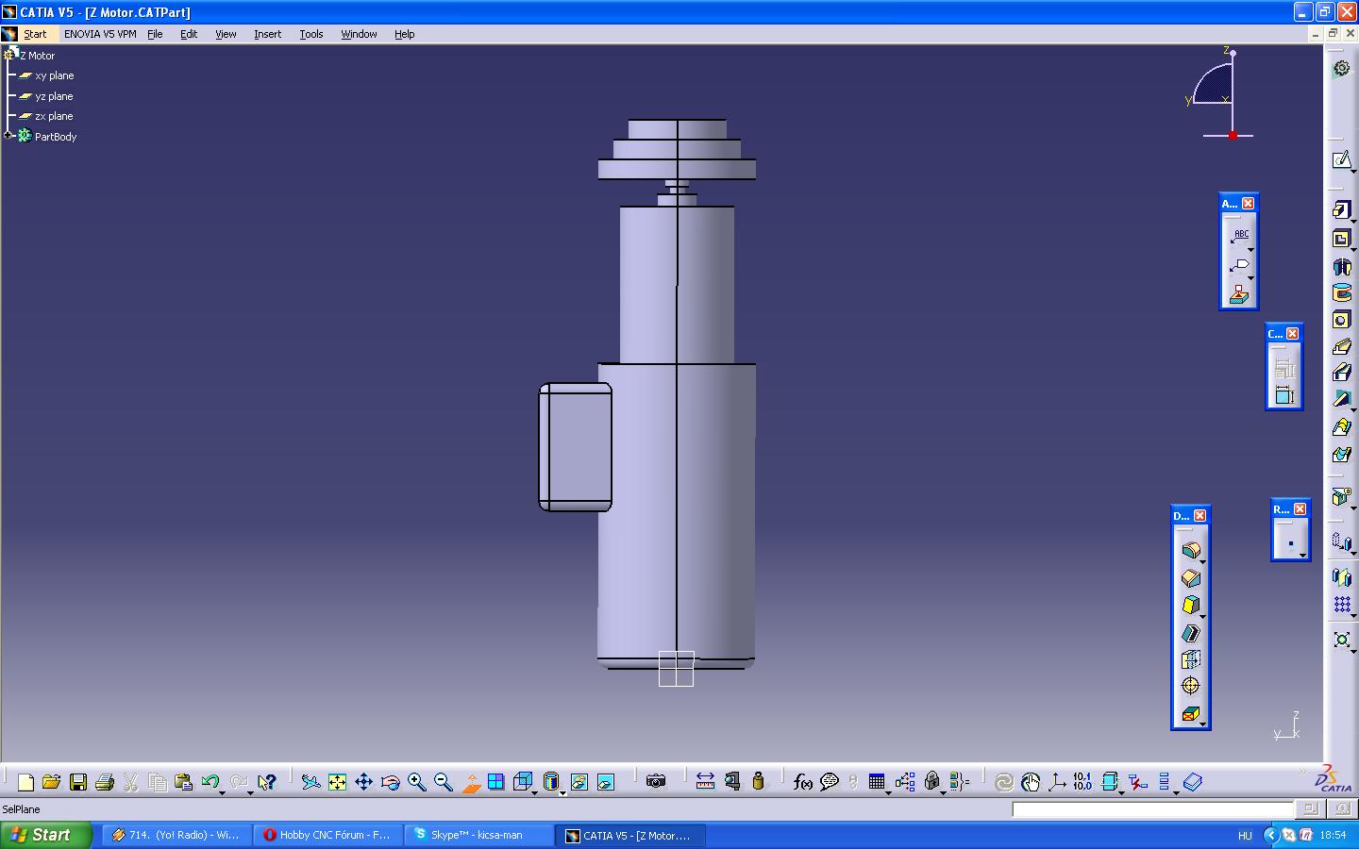Image resolution: width=1359 pixels, height=849 pixels.
Task: Toggle the Hide/Show icon
Action: (579, 782)
